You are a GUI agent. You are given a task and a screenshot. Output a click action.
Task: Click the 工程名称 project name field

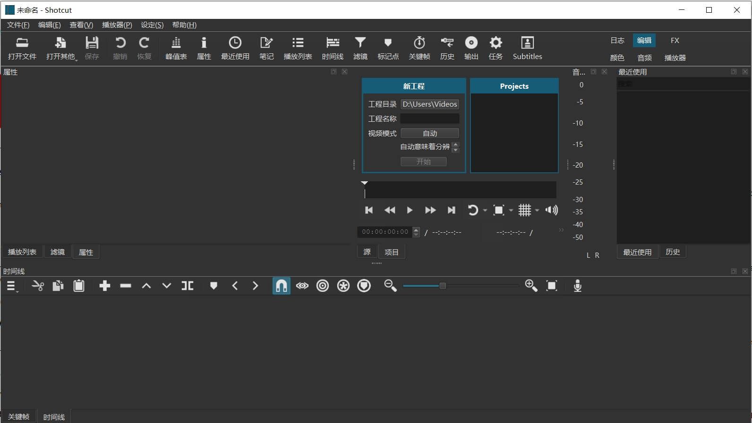pyautogui.click(x=429, y=118)
